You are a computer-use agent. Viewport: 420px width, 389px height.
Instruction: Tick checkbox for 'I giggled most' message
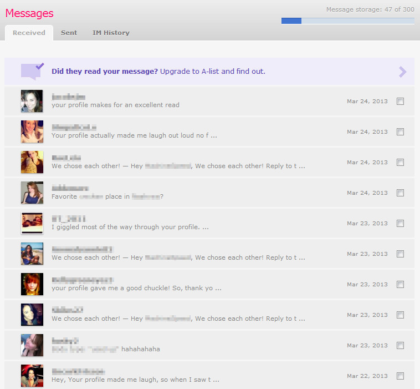point(400,224)
